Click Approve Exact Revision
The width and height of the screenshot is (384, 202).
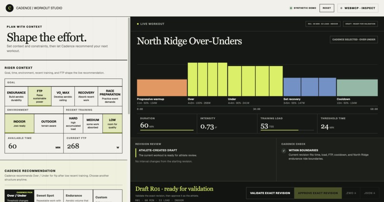click(318, 193)
